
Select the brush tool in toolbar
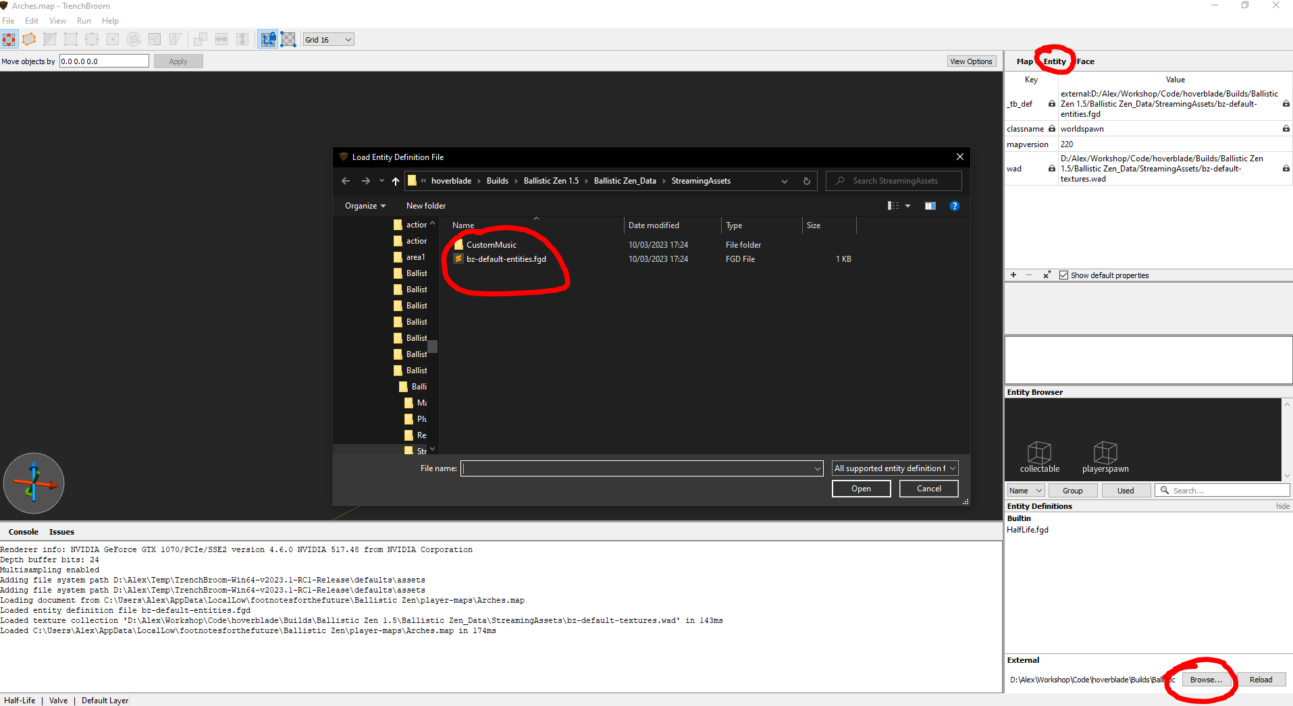[x=29, y=39]
